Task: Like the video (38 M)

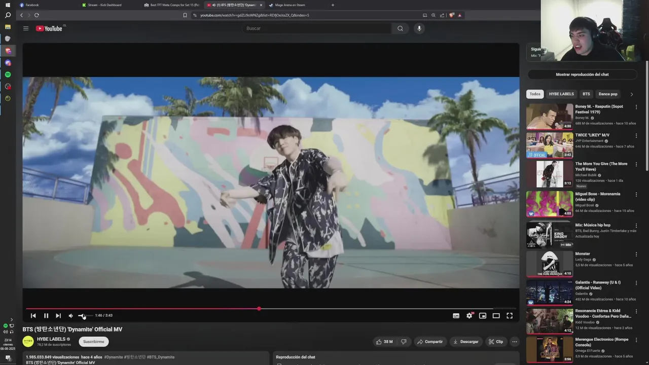Action: [384, 342]
